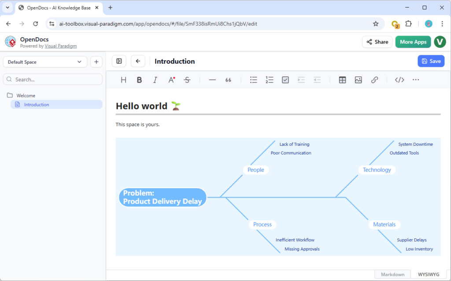Insert a code block
This screenshot has width=451, height=281.
pyautogui.click(x=399, y=79)
